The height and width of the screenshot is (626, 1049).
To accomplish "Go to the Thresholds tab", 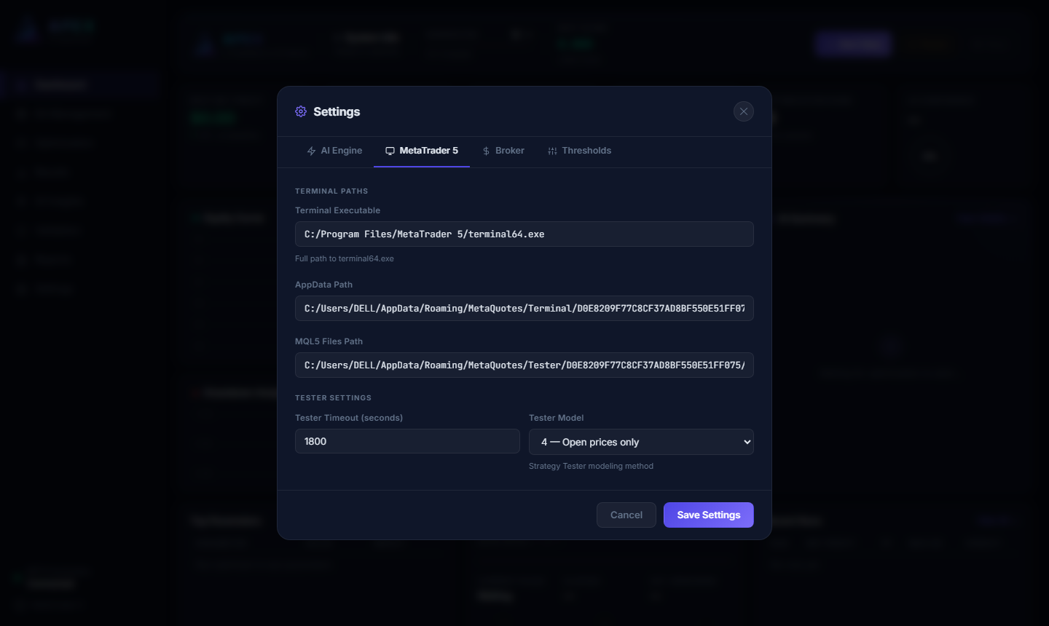I will pos(579,151).
